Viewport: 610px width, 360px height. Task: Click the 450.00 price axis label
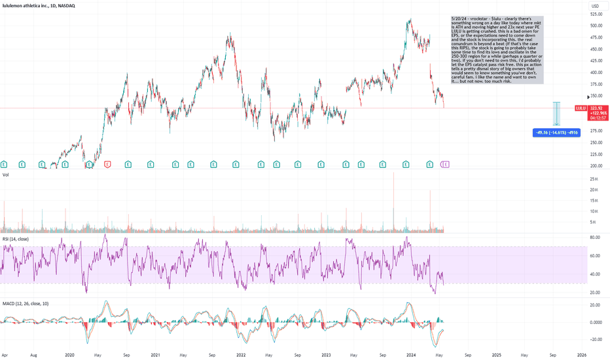[x=596, y=49]
